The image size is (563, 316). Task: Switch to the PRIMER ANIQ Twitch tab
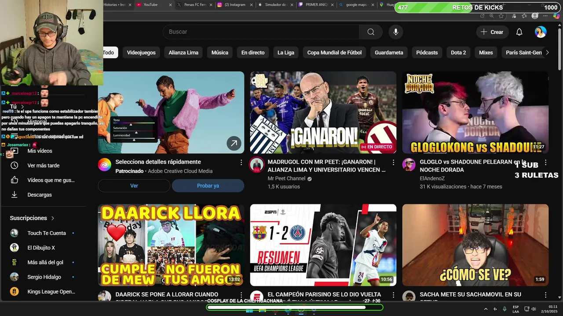(x=316, y=4)
